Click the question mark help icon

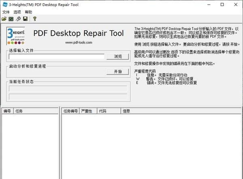pyautogui.click(x=35, y=19)
